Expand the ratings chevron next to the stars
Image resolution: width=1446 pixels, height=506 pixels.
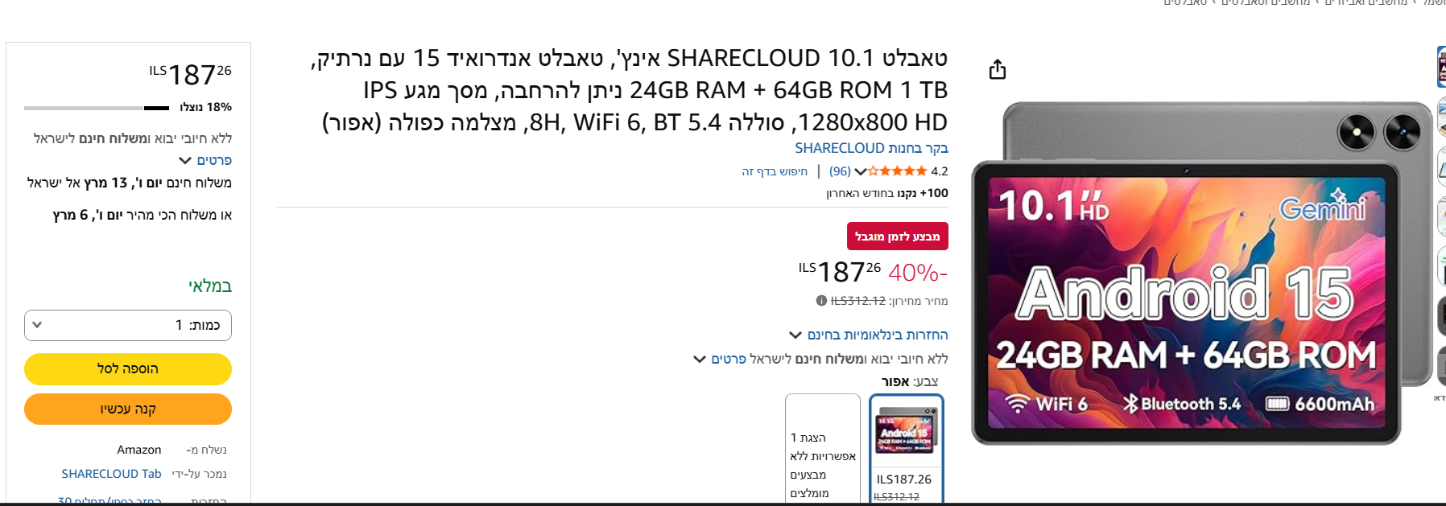pyautogui.click(x=861, y=171)
